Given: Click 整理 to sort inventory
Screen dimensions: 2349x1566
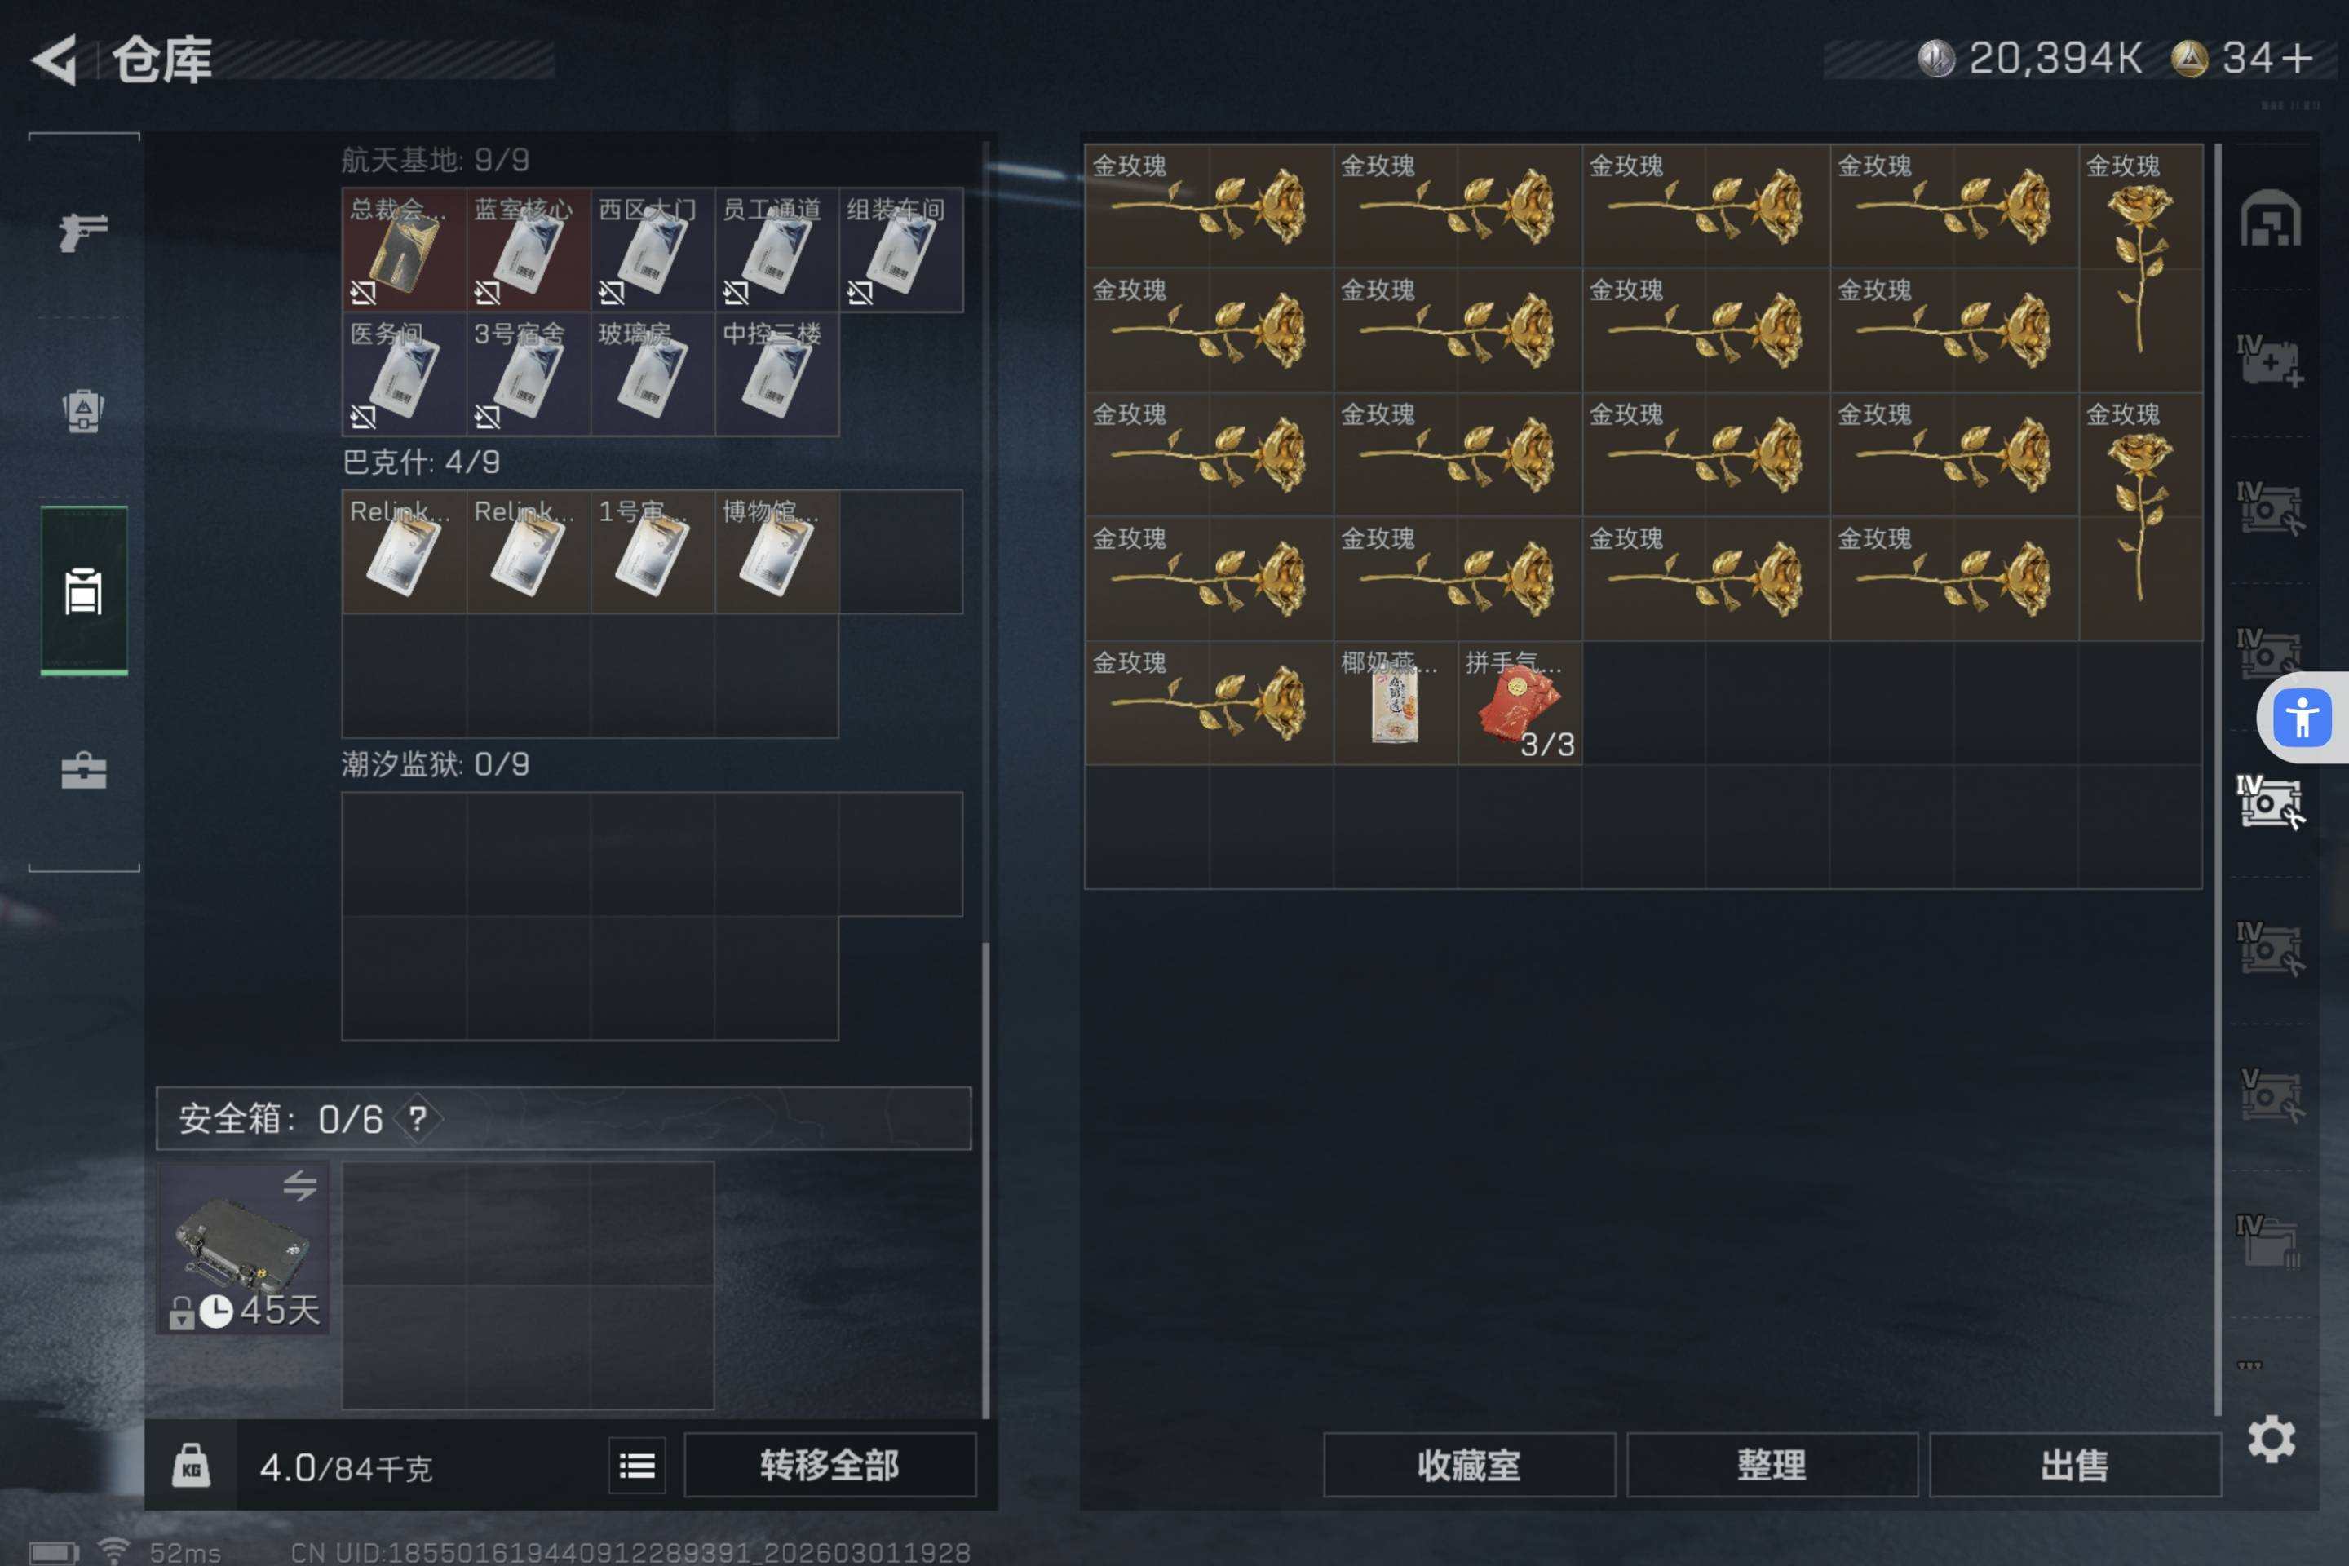Looking at the screenshot, I should coord(1772,1465).
